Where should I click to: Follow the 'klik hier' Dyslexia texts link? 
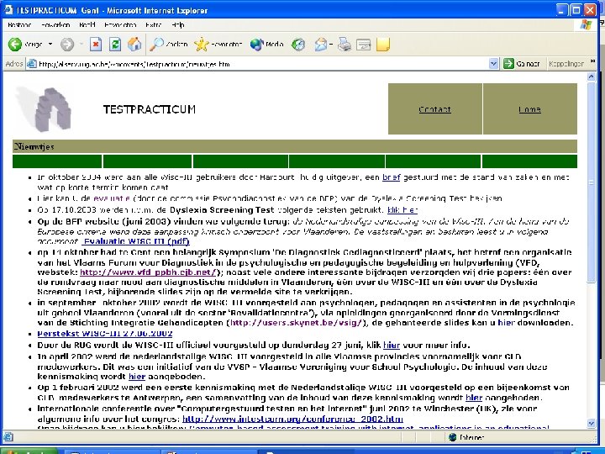tap(402, 210)
